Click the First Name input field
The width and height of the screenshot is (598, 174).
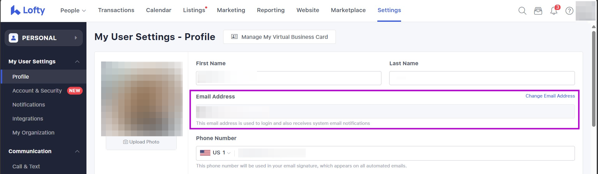288,78
